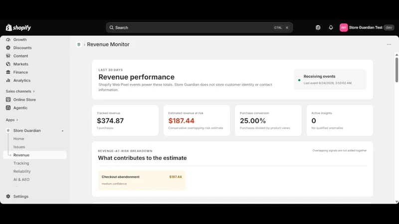
Task: Open Analytics in the sidebar
Action: 21,80
